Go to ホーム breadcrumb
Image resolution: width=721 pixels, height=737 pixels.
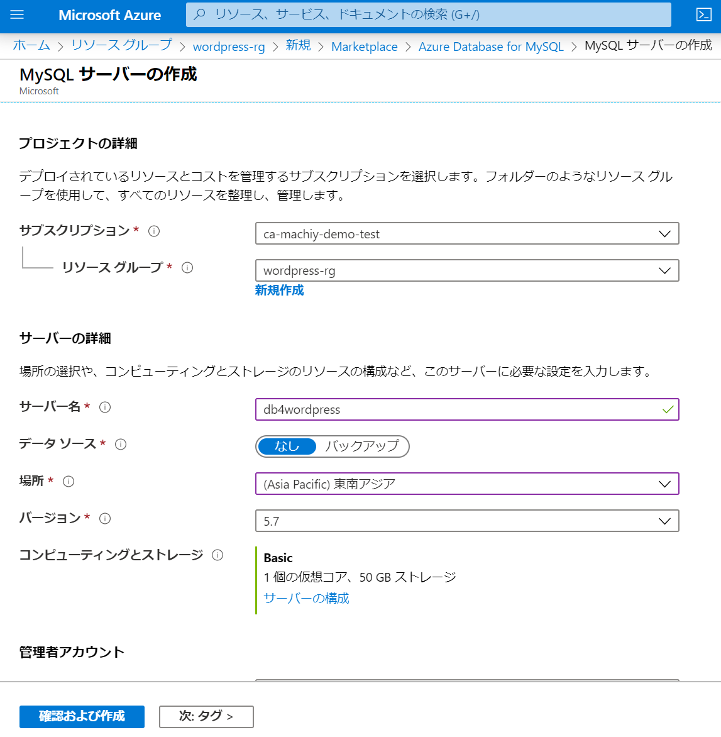(31, 46)
